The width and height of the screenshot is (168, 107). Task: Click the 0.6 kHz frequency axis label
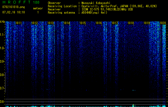tap(2, 102)
